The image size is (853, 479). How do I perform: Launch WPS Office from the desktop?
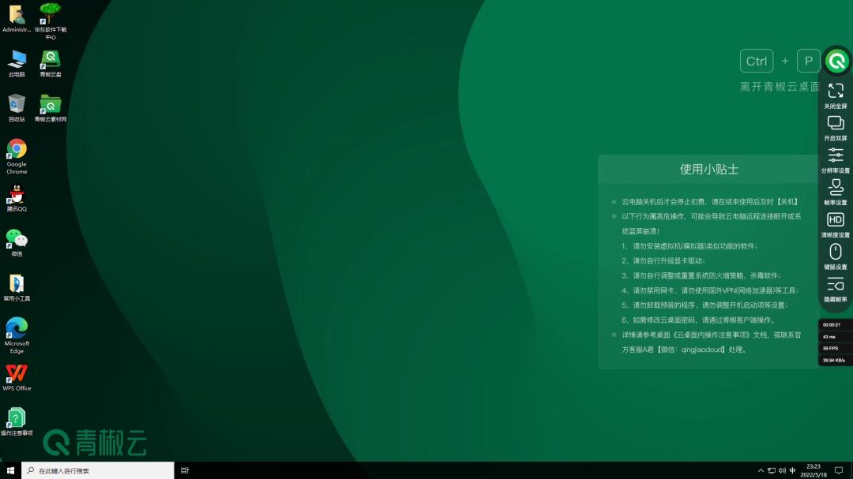pyautogui.click(x=17, y=373)
